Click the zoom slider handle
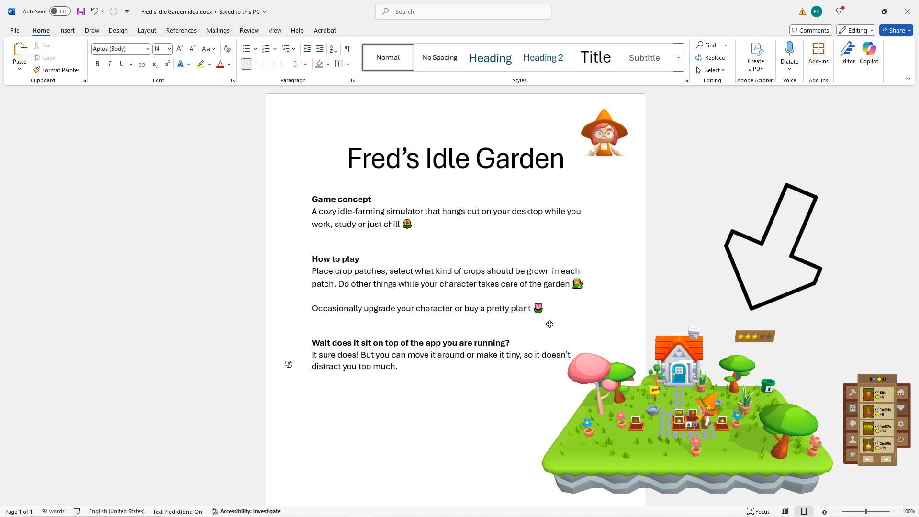Viewport: 919px width, 517px height. click(x=865, y=511)
